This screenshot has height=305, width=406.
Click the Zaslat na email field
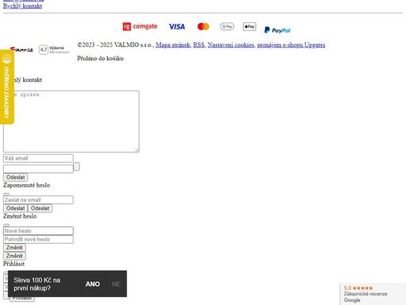click(38, 200)
